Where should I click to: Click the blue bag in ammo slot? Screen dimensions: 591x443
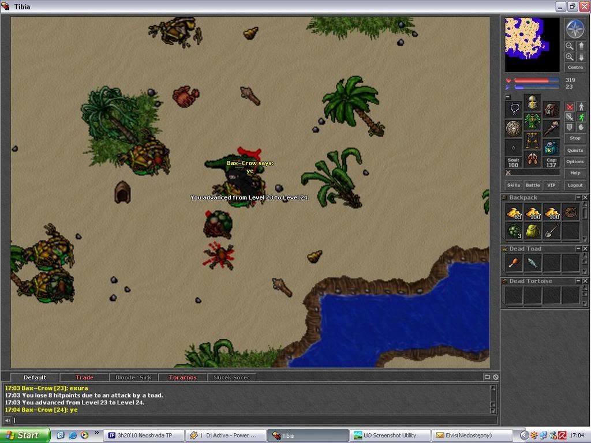(x=551, y=148)
